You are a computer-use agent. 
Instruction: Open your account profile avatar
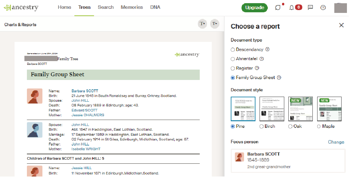coord(341,8)
